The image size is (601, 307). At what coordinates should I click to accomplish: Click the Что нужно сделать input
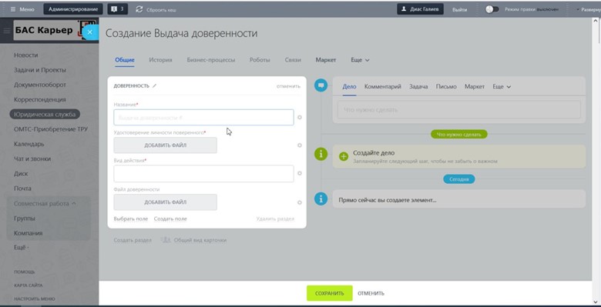pyautogui.click(x=458, y=110)
